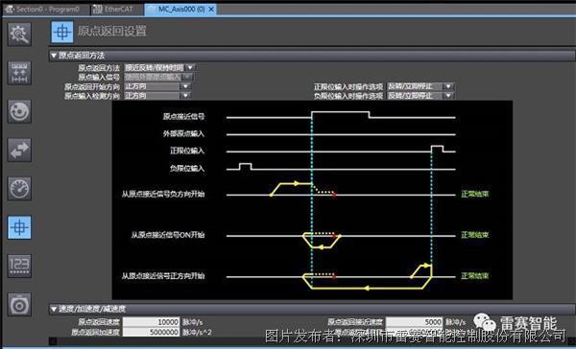Collapse the 速度/加速度/减速度 section
This screenshot has width=576, height=349.
click(54, 309)
